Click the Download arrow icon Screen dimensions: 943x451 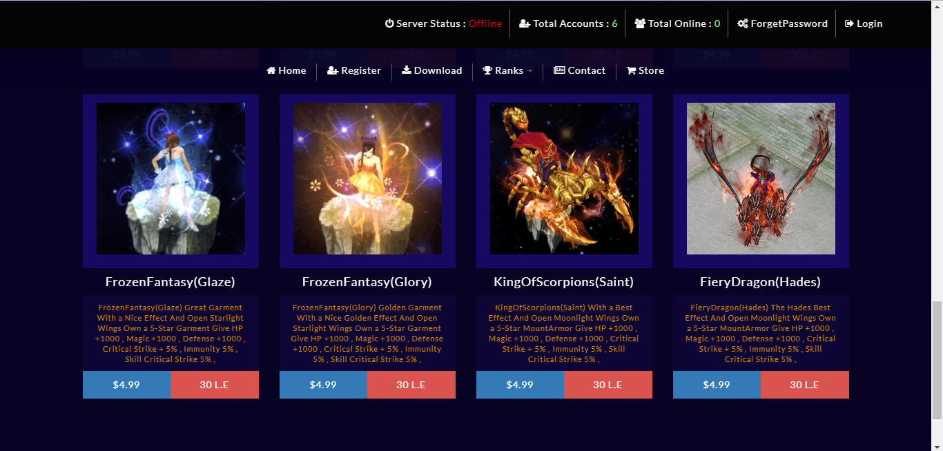[x=407, y=70]
